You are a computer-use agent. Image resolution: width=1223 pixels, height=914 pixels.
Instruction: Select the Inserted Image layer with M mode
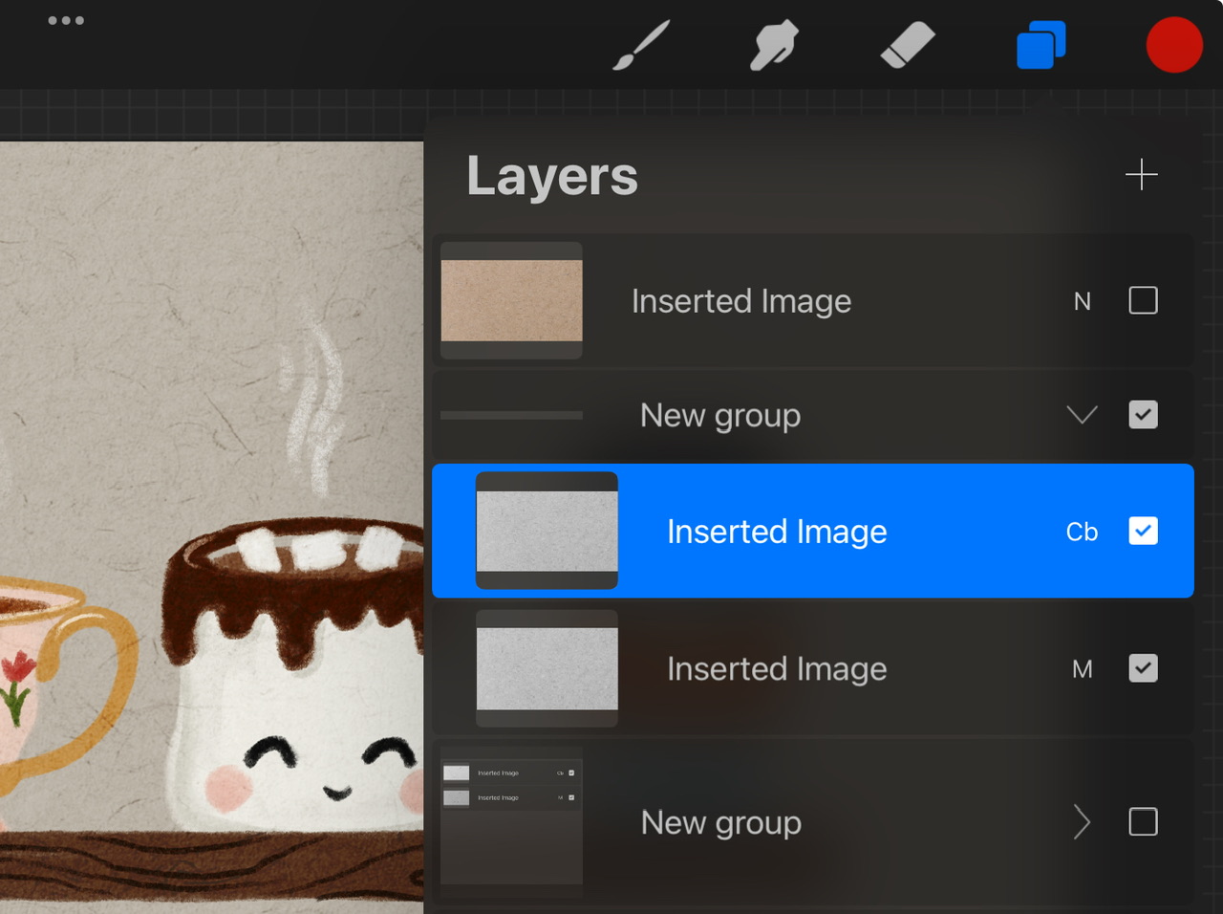[776, 669]
